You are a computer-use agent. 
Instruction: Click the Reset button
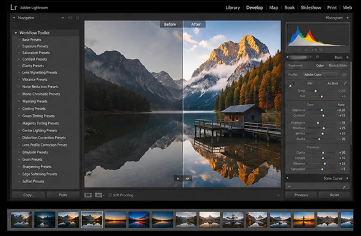[335, 195]
